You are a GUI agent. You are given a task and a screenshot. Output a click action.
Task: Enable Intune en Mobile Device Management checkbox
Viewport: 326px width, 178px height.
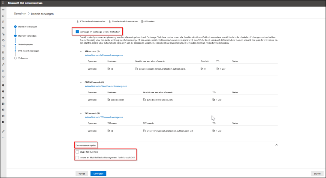tap(77, 157)
